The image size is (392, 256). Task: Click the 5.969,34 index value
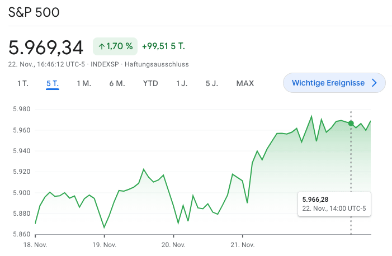click(x=46, y=46)
